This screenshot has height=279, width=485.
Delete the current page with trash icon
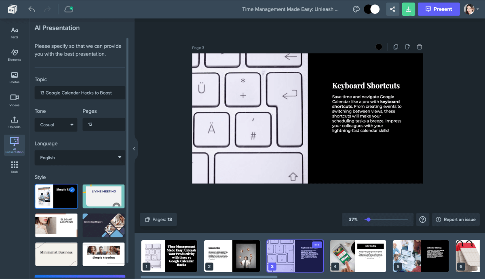coord(420,47)
